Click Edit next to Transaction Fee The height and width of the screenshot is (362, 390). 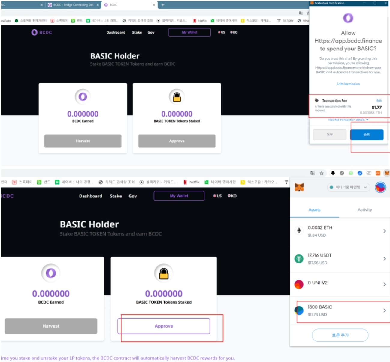[x=379, y=101]
